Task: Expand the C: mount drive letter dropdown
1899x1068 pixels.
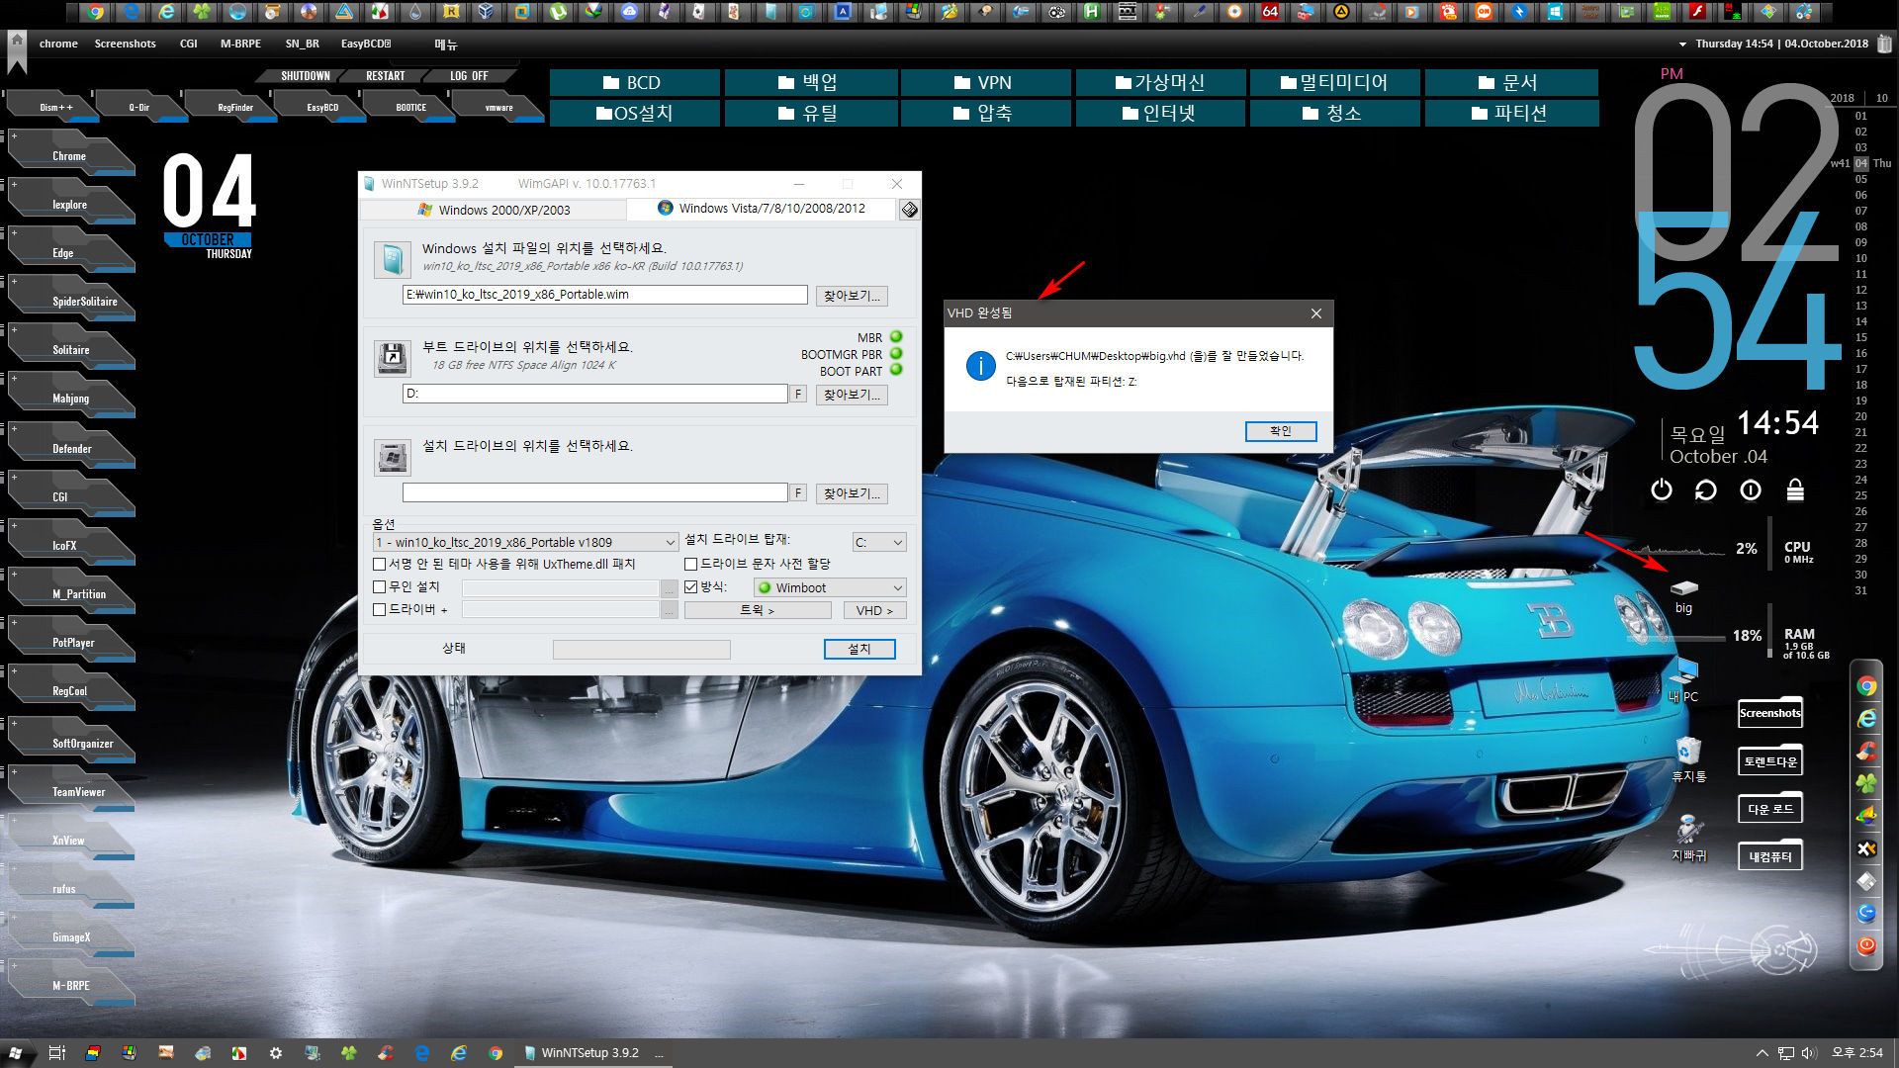Action: click(x=879, y=542)
